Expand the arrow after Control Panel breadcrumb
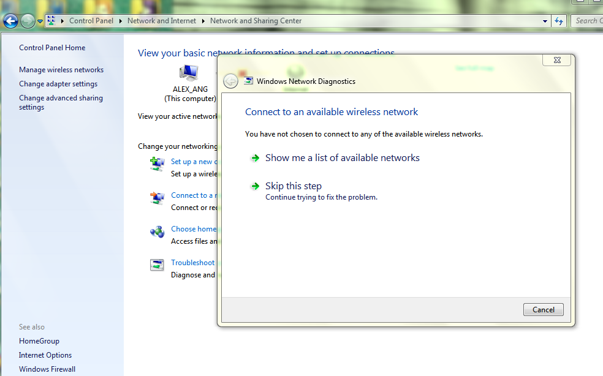The width and height of the screenshot is (603, 376). 120,21
